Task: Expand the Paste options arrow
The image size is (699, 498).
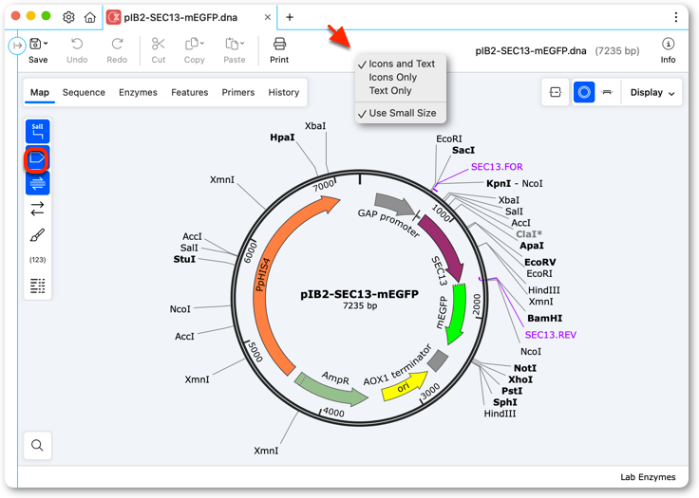Action: [242, 44]
